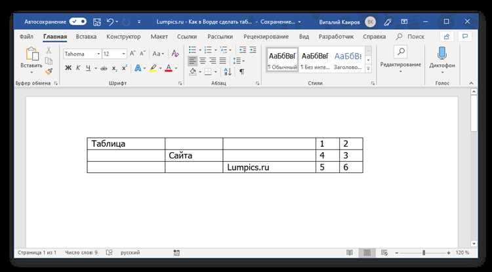
Task: Click the ribbon display options icon
Action: click(404, 22)
